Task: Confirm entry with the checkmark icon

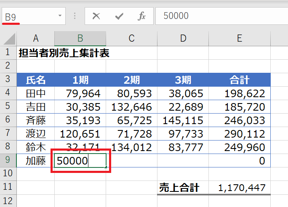Action: click(119, 16)
